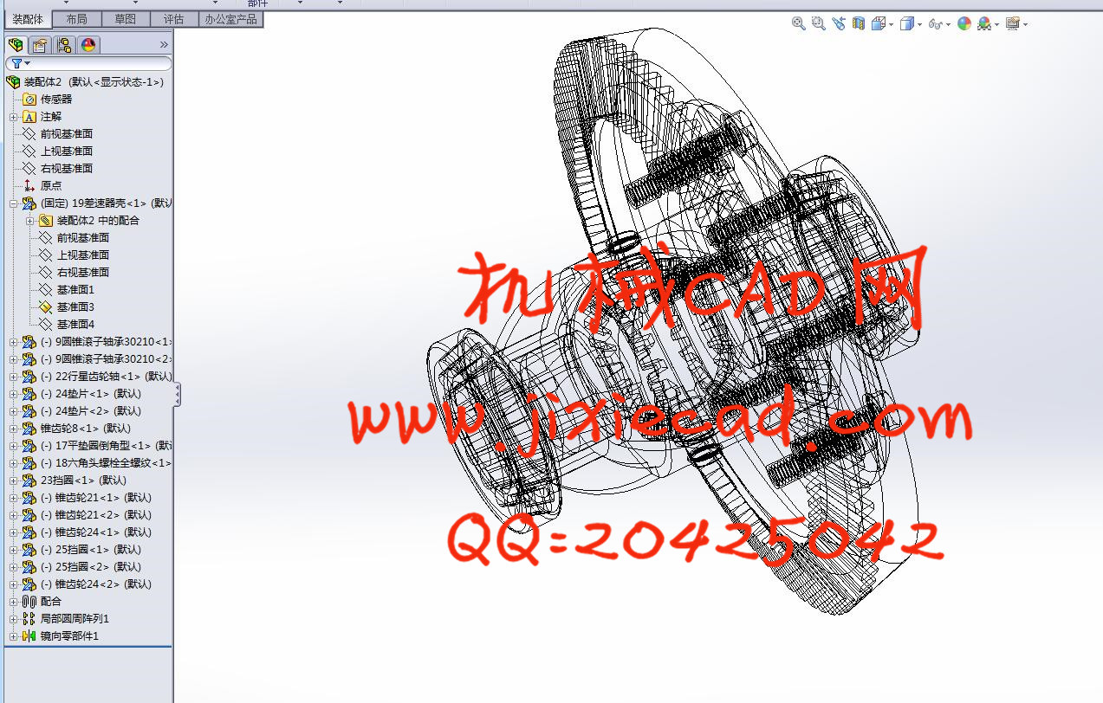
Task: Click the panel expand double-chevron button
Action: click(x=164, y=45)
